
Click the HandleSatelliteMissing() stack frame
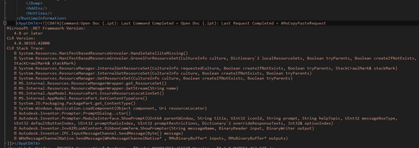[x=103, y=53]
